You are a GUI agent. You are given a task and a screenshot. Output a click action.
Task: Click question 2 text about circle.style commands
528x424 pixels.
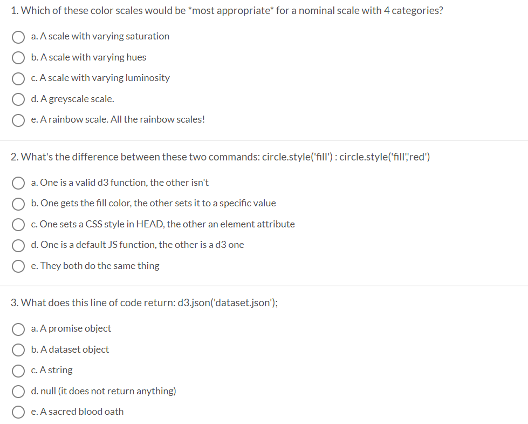220,157
